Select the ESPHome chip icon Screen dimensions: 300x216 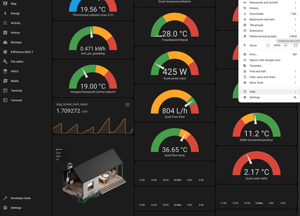click(5, 52)
